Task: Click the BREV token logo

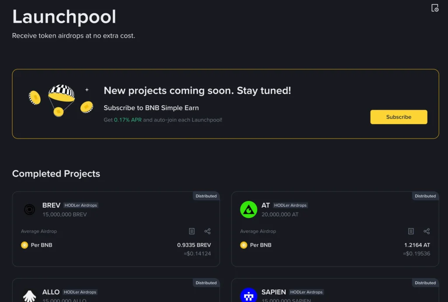Action: point(29,209)
